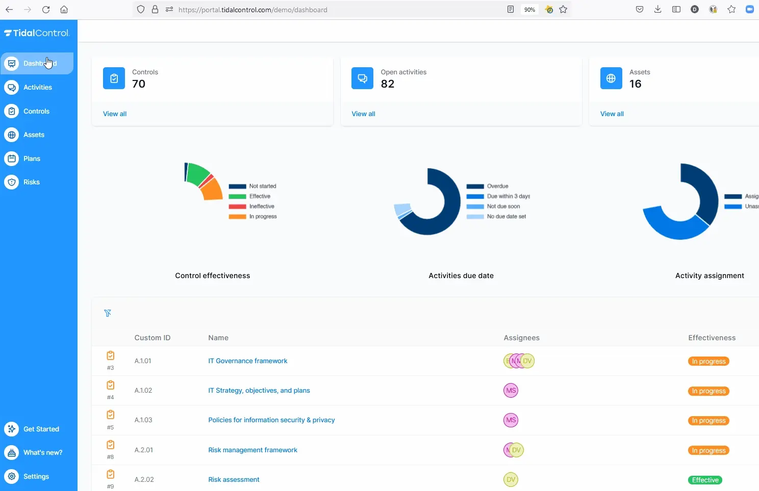The image size is (759, 491).
Task: Click the A.1.03 custom ID cell
Action: (x=143, y=420)
